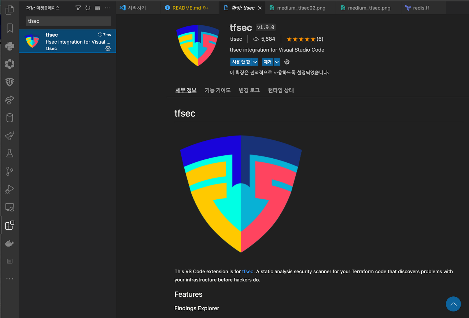Click the v1.9.0 version badge
This screenshot has width=469, height=318.
(266, 27)
